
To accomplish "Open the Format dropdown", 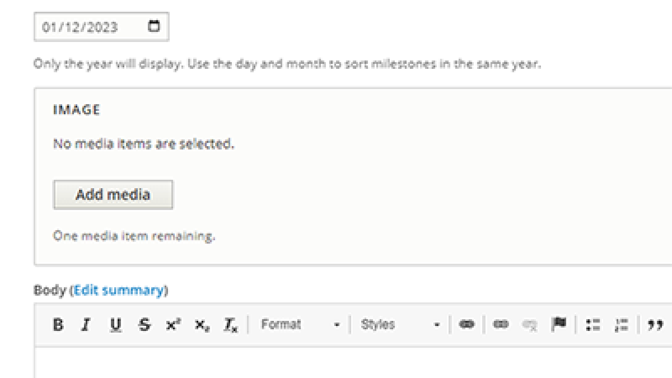I will [300, 325].
